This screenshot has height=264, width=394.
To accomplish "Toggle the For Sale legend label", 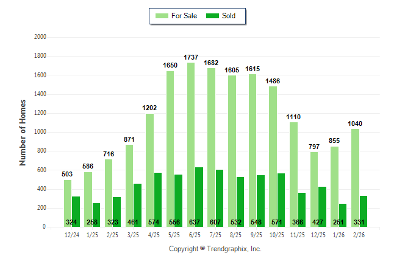I will pos(185,16).
